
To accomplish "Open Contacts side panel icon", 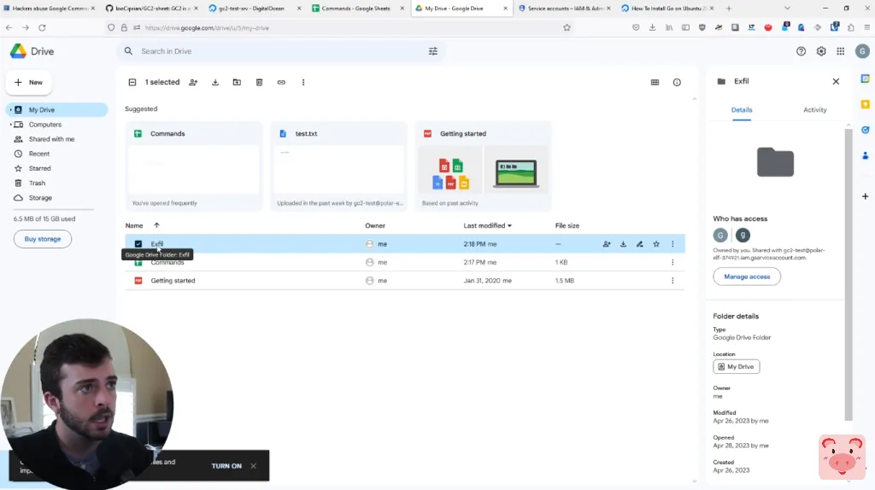I will [865, 155].
